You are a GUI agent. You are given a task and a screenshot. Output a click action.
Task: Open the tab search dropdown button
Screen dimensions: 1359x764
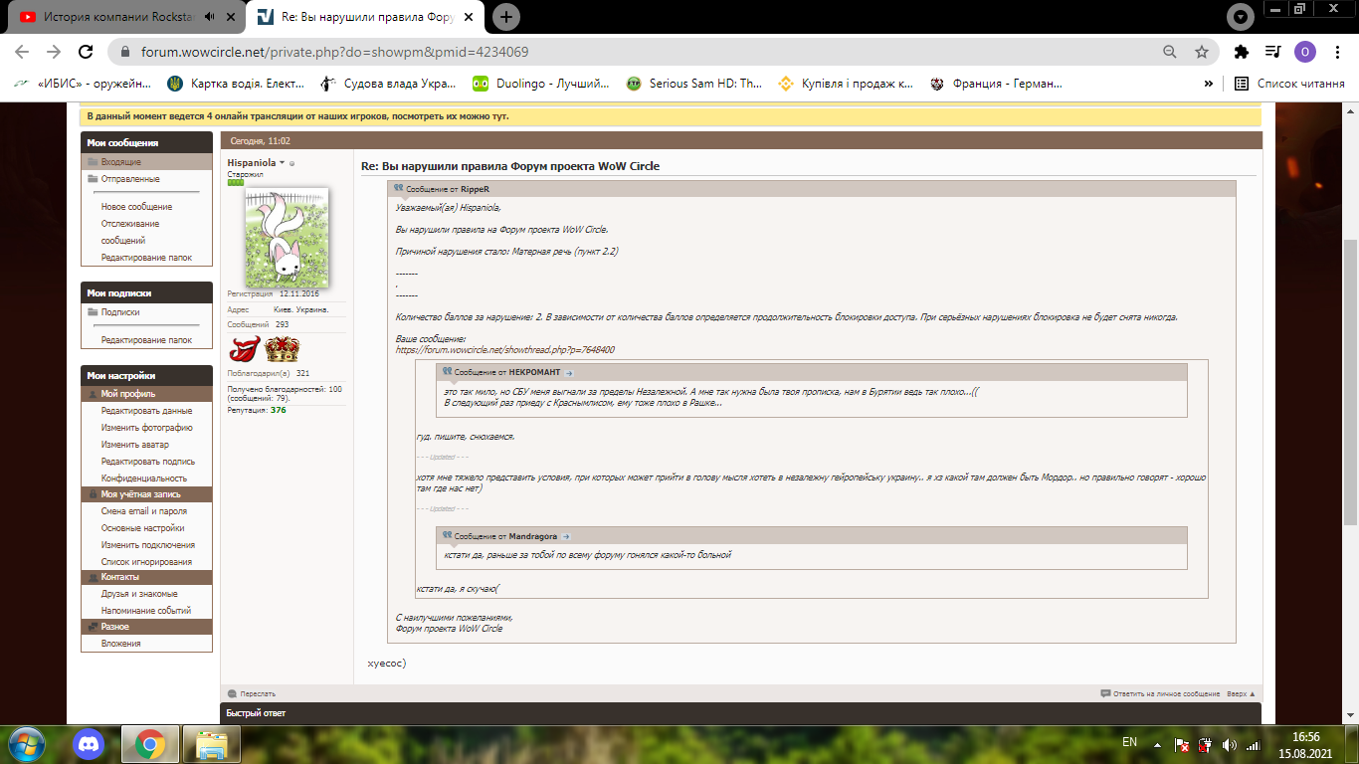(1240, 17)
